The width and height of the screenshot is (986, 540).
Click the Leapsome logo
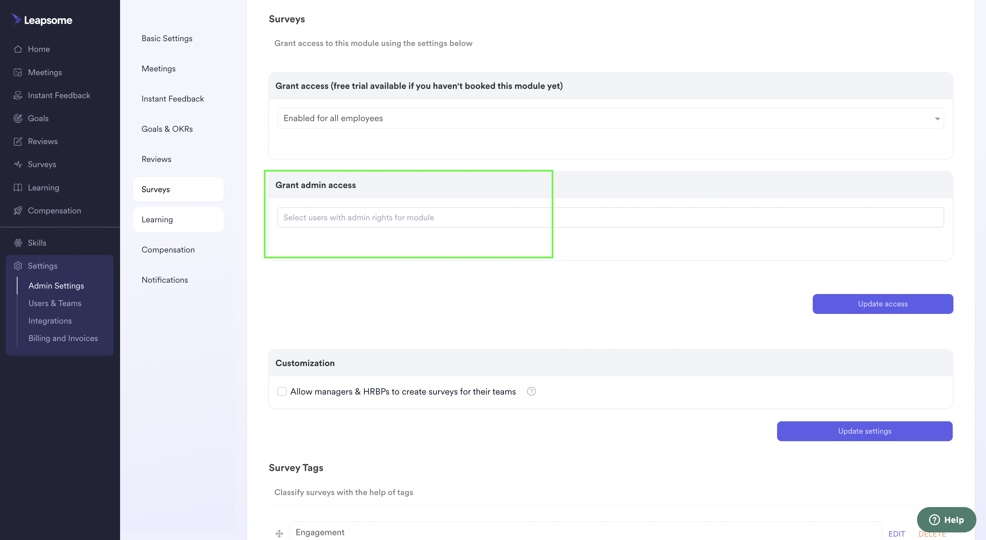click(42, 20)
